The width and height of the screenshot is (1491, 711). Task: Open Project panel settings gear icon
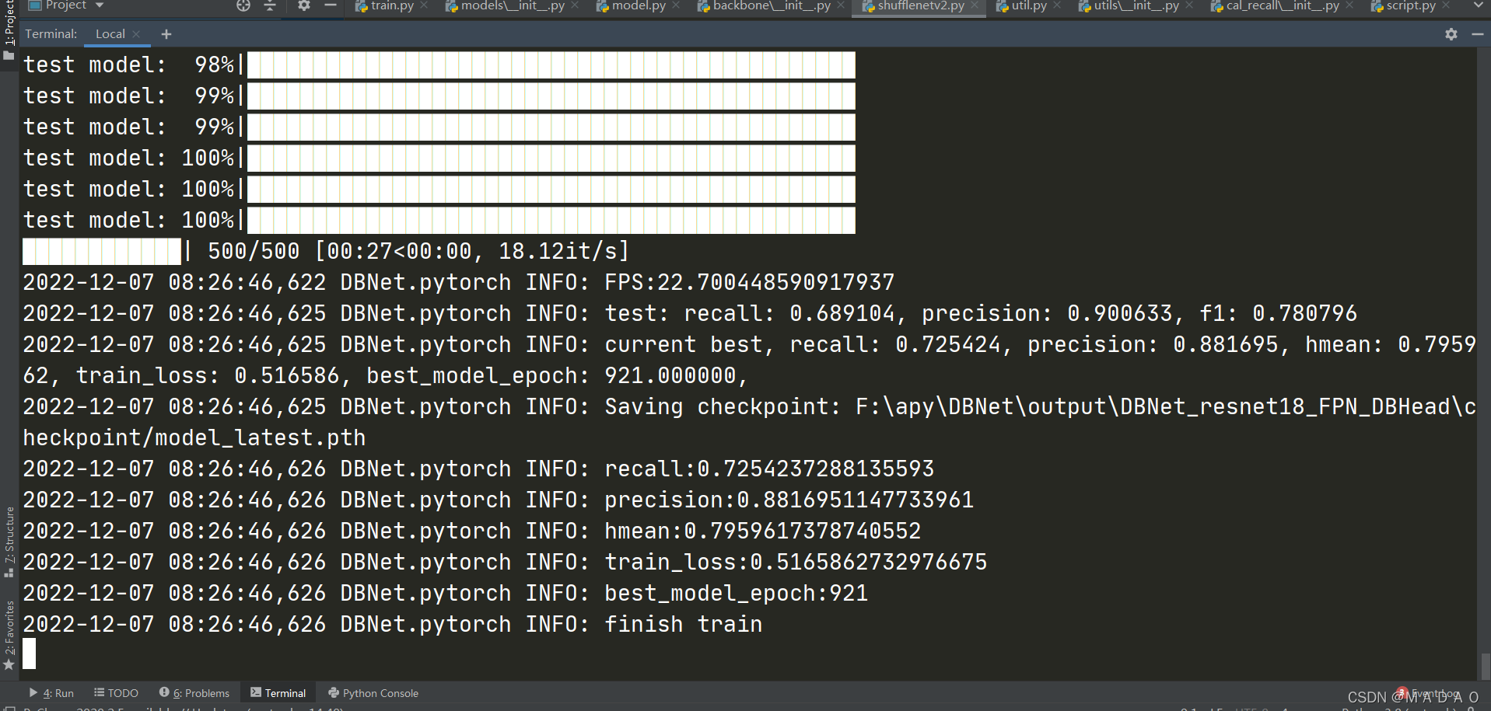coord(303,6)
